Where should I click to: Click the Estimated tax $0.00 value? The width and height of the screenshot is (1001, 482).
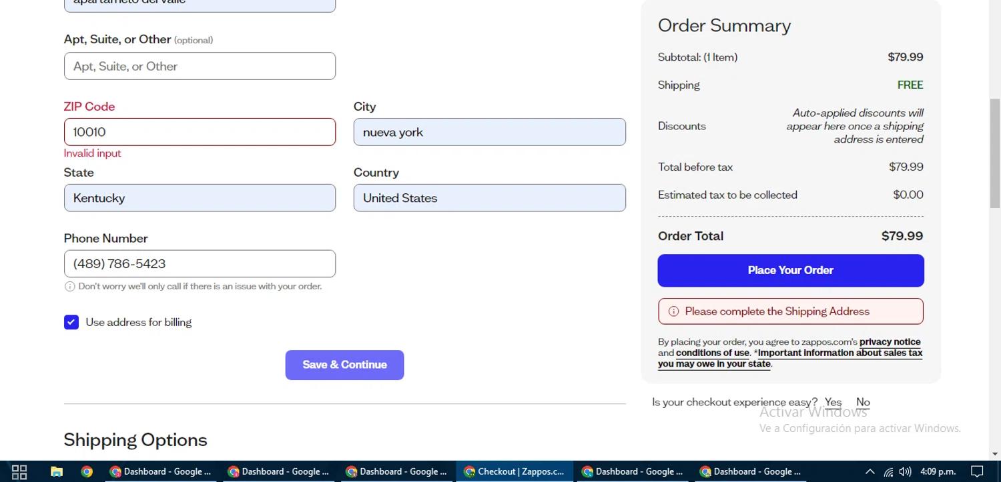click(908, 195)
